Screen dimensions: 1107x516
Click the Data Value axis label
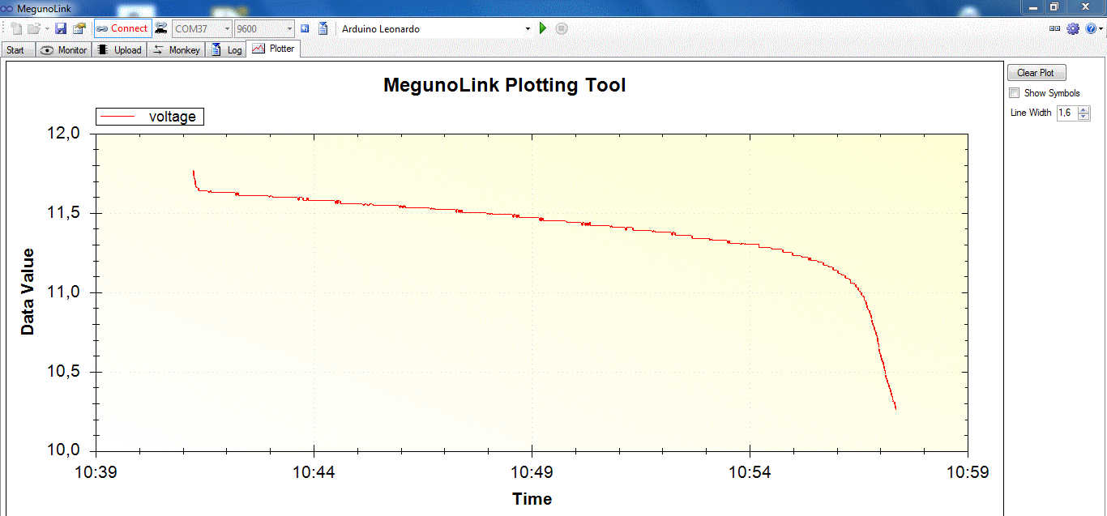click(x=28, y=292)
